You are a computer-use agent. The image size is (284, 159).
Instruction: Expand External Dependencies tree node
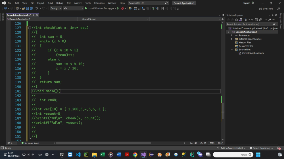click(231, 39)
